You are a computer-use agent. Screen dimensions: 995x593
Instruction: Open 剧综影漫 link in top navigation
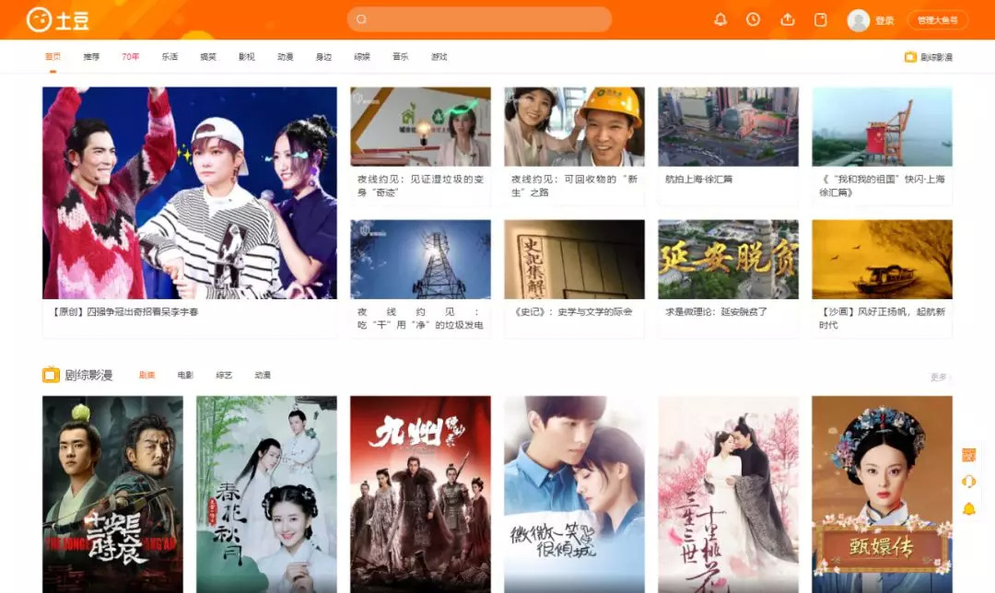point(936,57)
